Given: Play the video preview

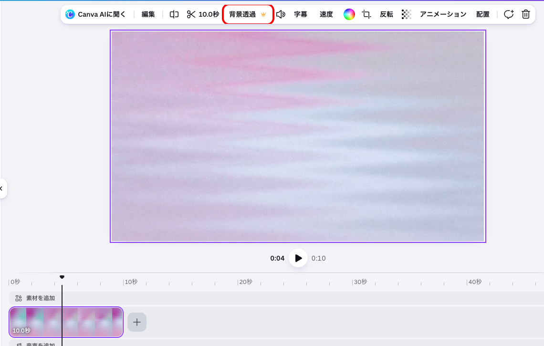Looking at the screenshot, I should click(298, 258).
